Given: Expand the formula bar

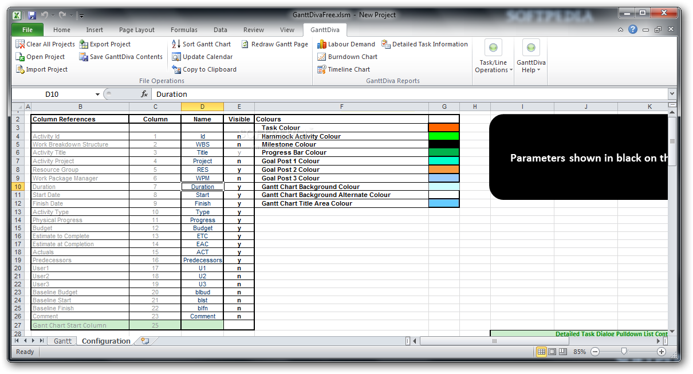Looking at the screenshot, I should pos(672,94).
